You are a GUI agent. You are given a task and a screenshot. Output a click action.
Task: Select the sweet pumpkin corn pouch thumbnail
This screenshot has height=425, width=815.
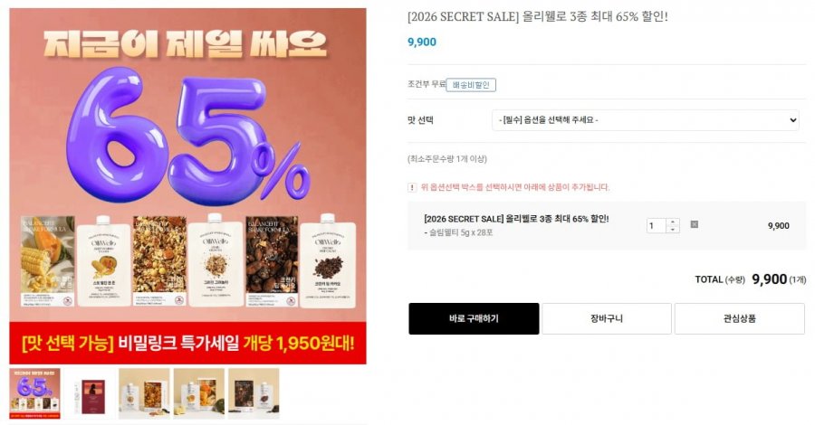point(199,394)
